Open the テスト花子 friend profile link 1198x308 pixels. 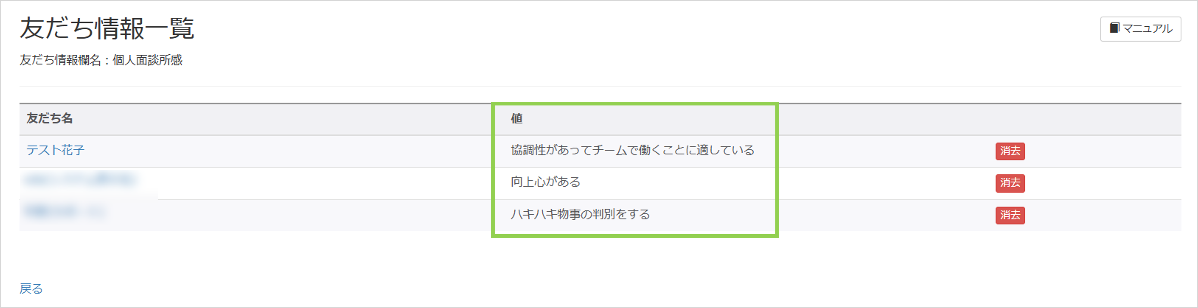55,150
